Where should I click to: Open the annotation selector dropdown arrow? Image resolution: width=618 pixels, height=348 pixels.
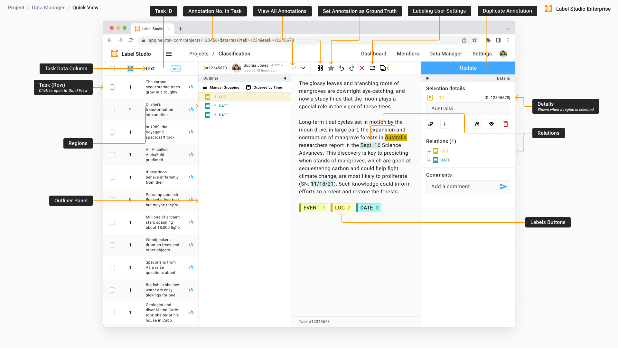[303, 68]
